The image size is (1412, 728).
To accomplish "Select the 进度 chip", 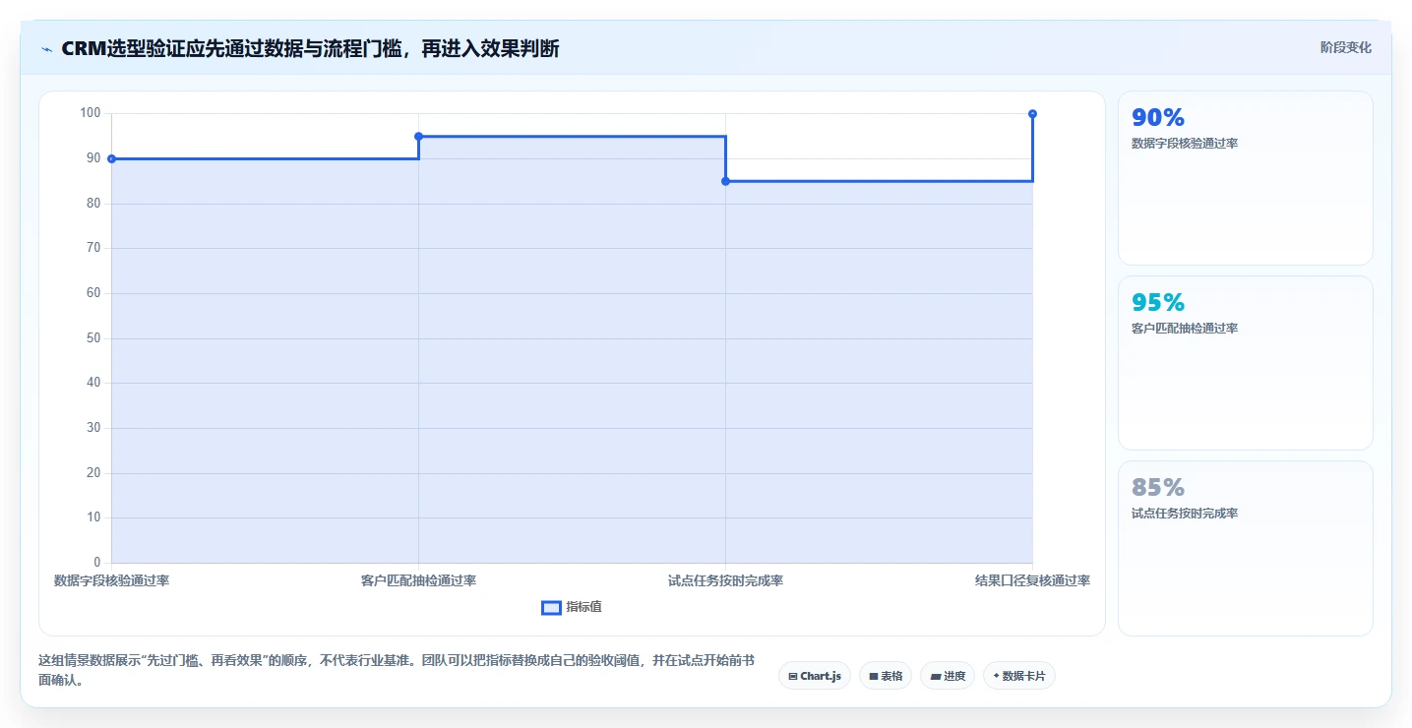I will pyautogui.click(x=948, y=676).
